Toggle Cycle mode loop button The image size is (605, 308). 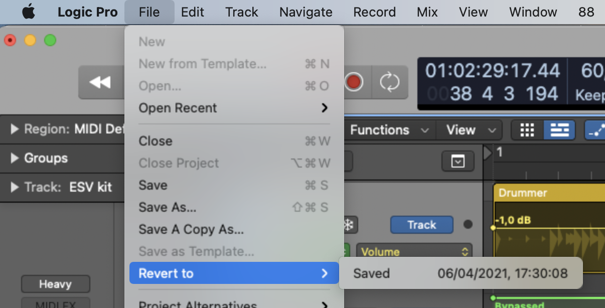(x=389, y=82)
